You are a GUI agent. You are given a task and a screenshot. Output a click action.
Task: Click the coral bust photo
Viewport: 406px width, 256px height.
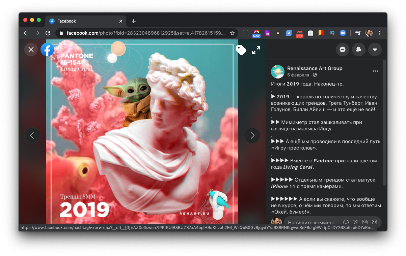pos(142,132)
